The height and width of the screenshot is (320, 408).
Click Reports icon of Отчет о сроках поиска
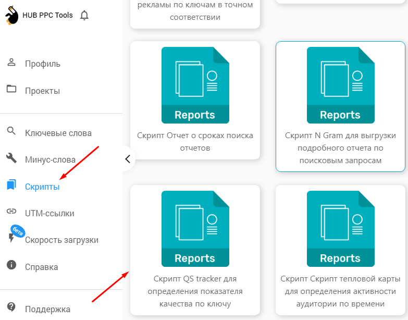coord(195,85)
